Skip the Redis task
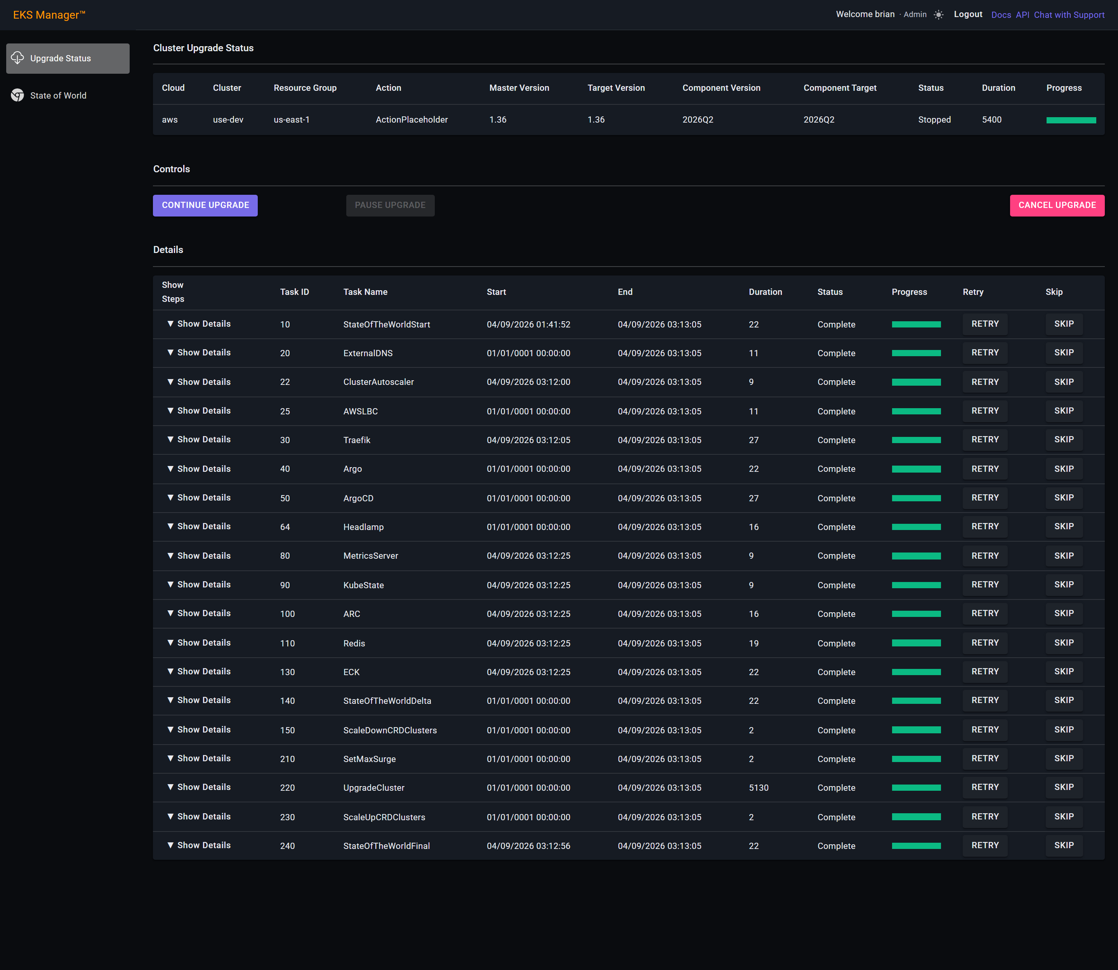The width and height of the screenshot is (1118, 970). (1064, 643)
